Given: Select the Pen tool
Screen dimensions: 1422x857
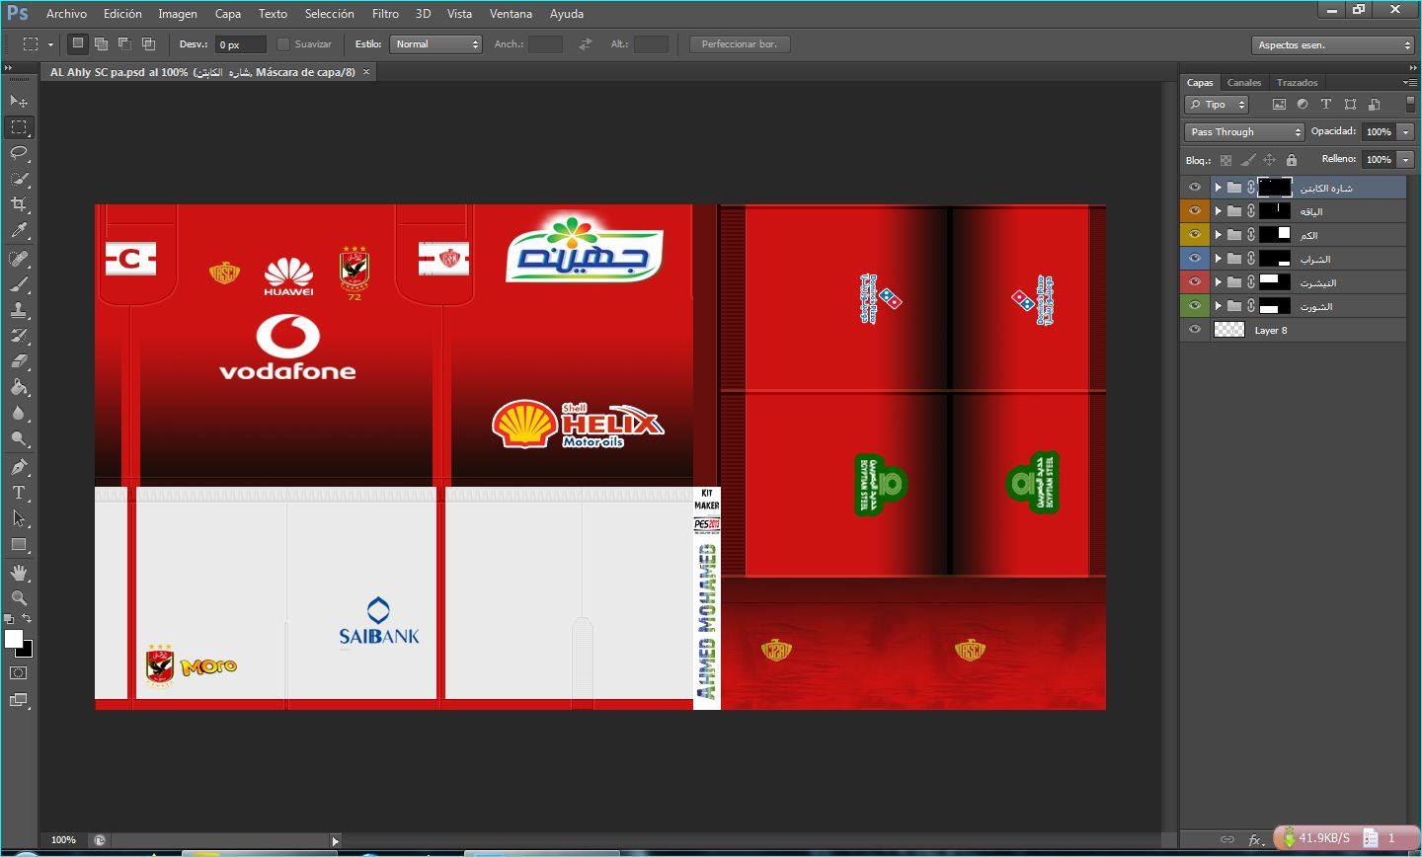Looking at the screenshot, I should click(x=19, y=467).
